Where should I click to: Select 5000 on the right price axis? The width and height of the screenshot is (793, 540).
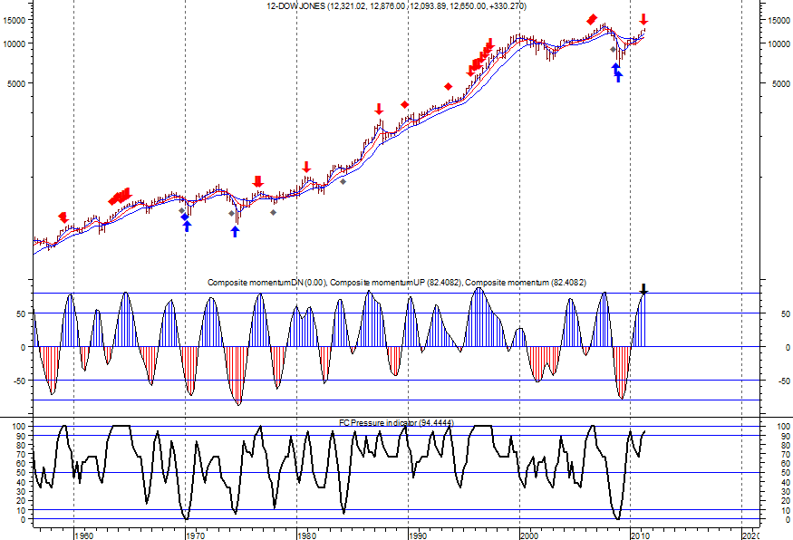pos(781,83)
